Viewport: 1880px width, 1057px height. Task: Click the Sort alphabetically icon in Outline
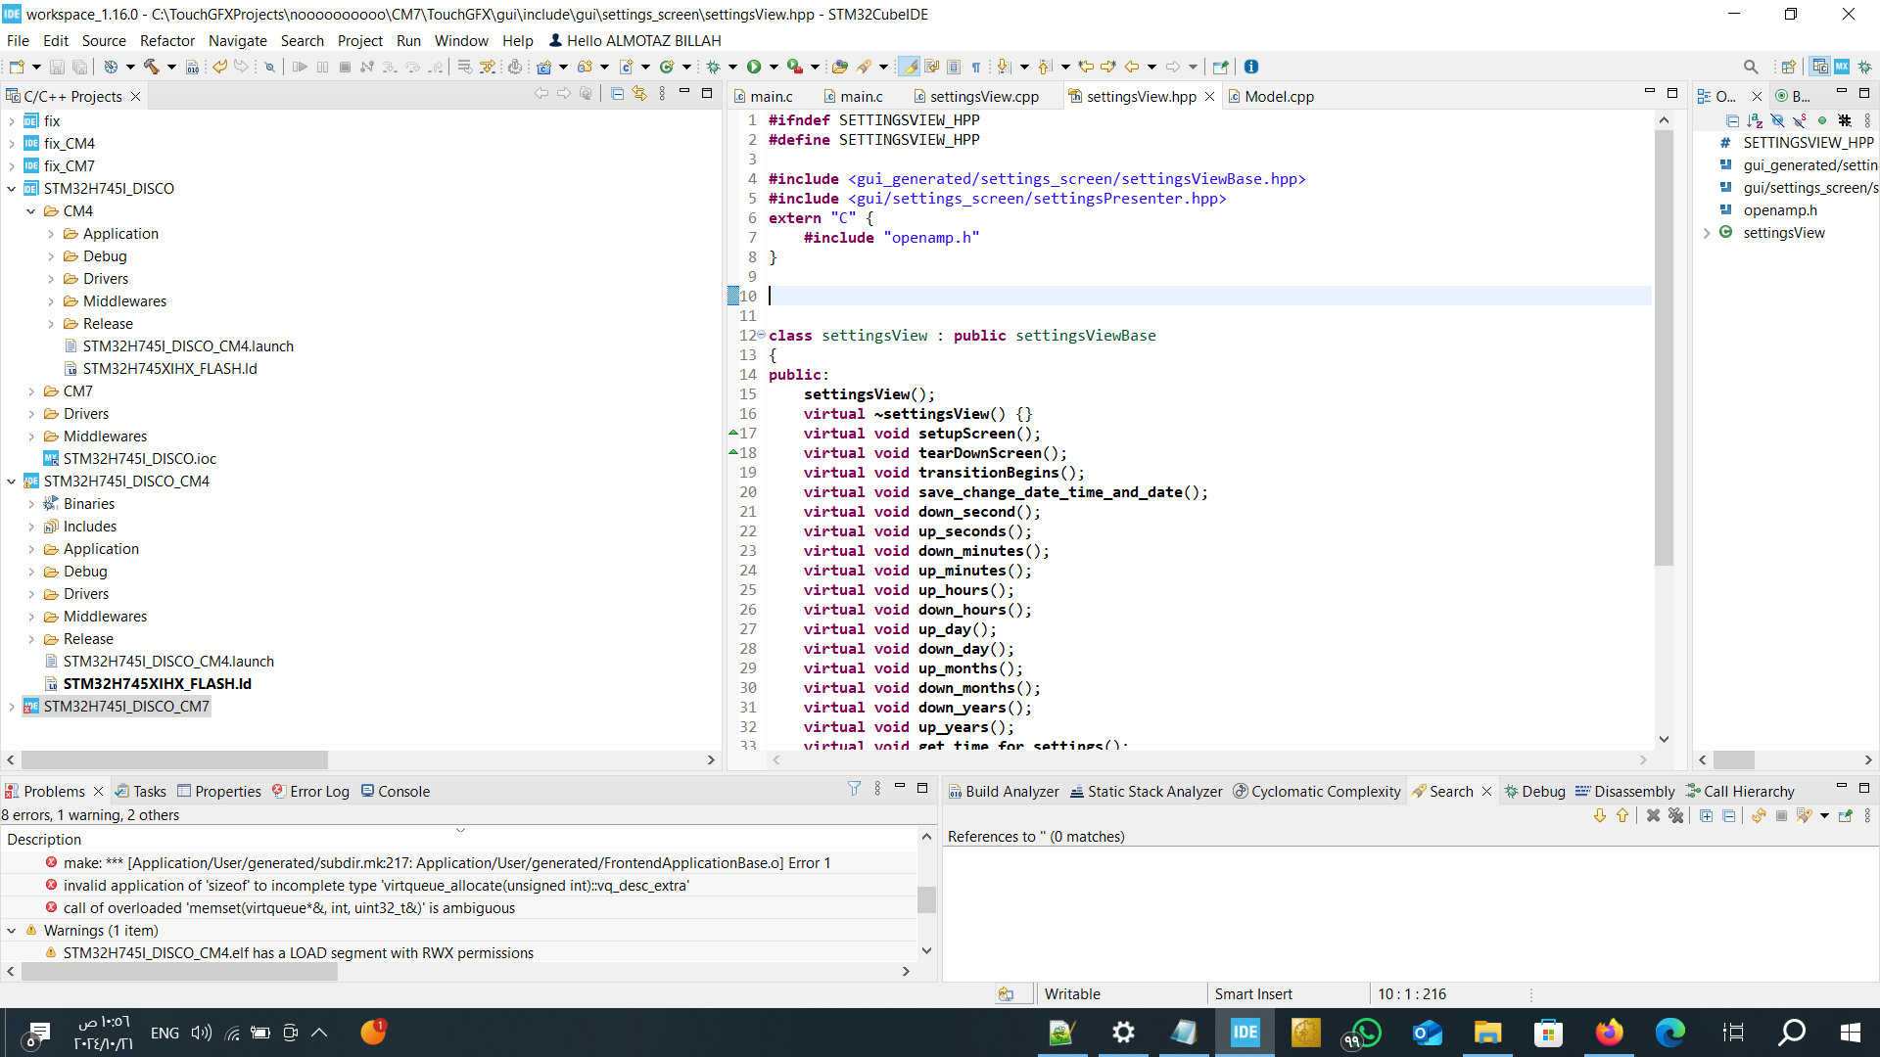[x=1753, y=121]
